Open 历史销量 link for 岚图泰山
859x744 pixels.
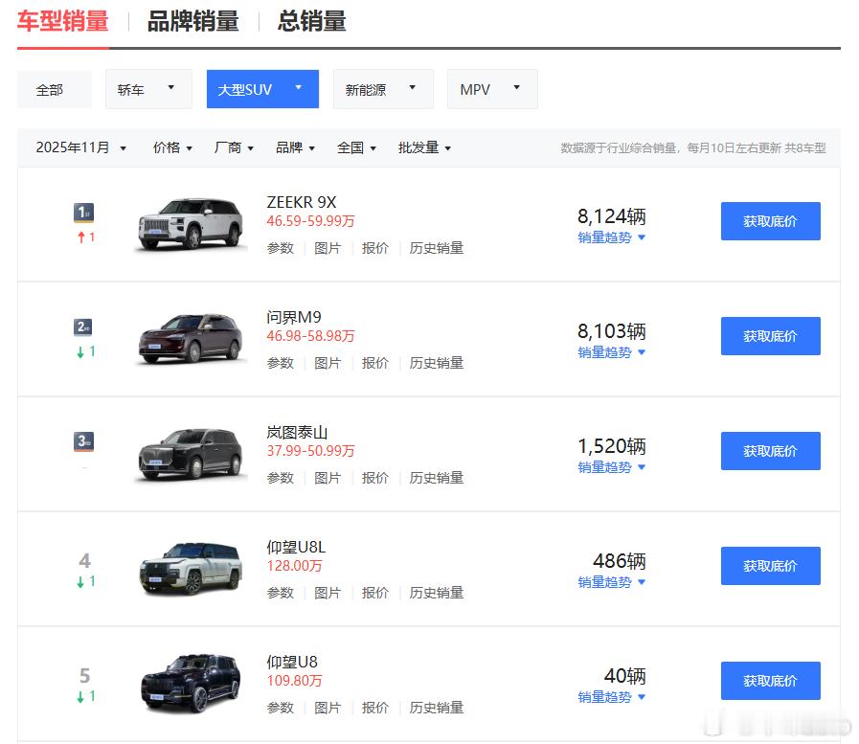pos(436,478)
